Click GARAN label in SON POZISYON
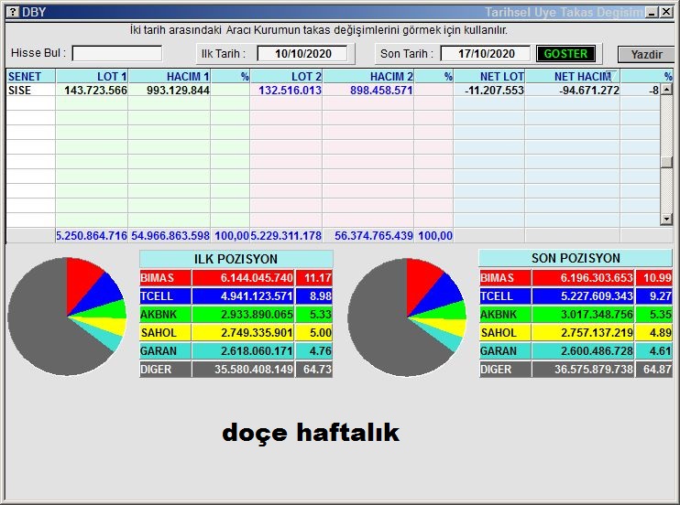This screenshot has height=505, width=680. click(x=505, y=350)
